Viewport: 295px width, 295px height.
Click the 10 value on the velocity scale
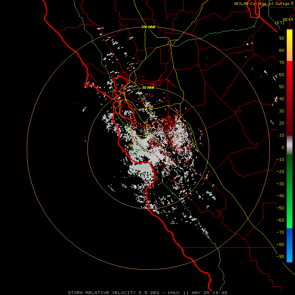(282, 135)
